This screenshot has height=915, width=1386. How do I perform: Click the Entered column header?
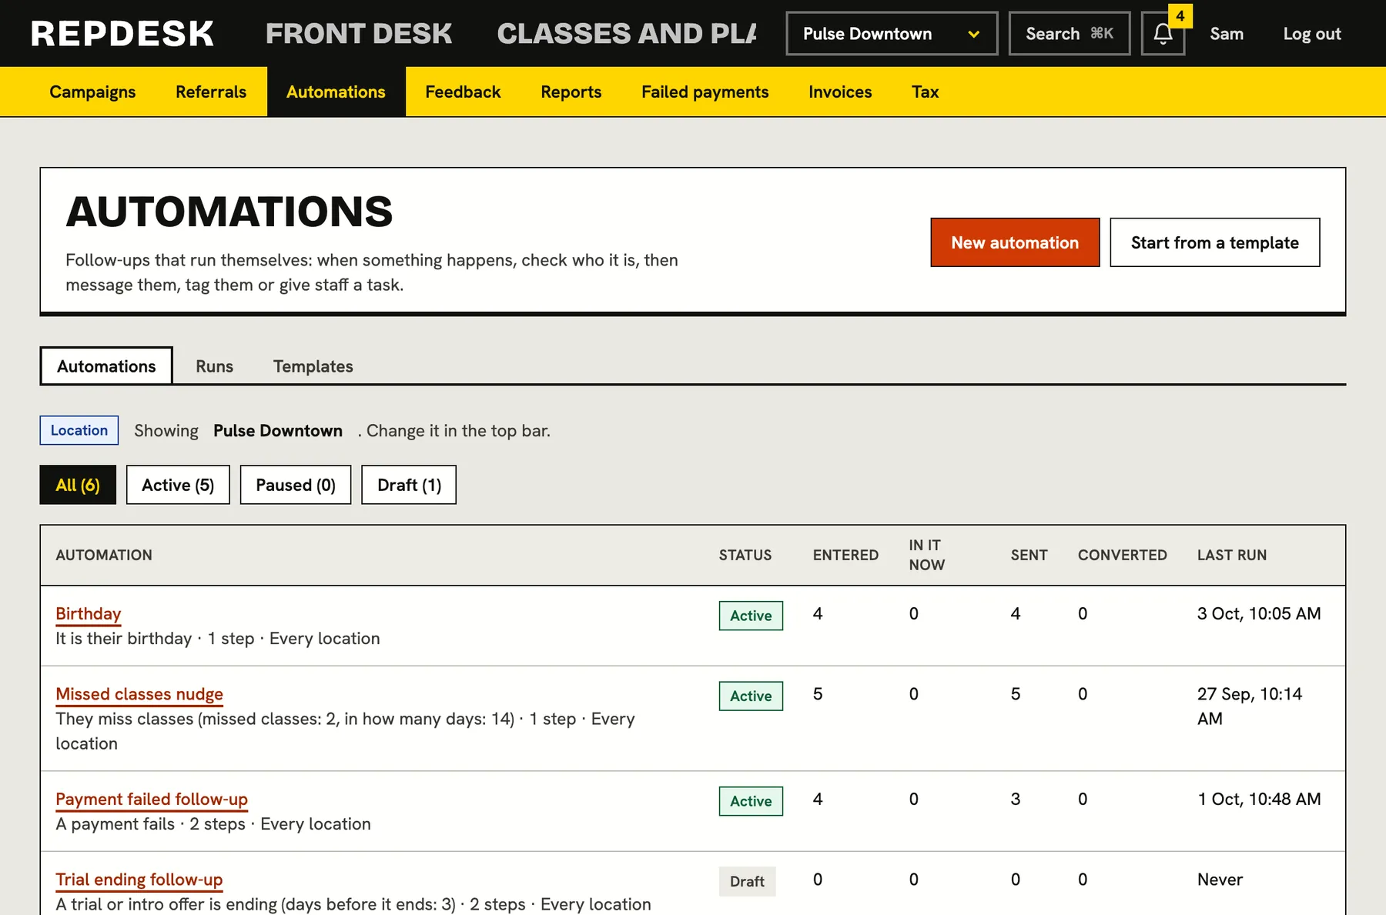(845, 555)
